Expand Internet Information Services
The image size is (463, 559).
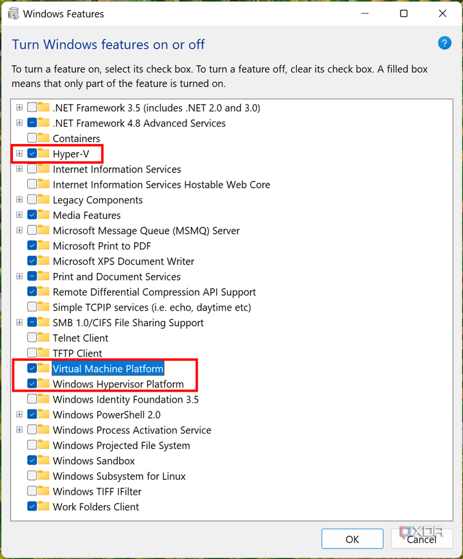click(x=19, y=169)
